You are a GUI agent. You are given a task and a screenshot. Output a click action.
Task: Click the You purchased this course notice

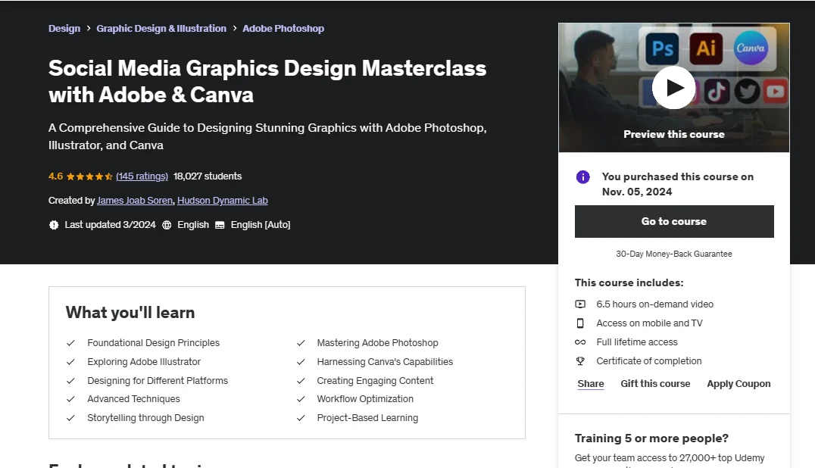(678, 184)
